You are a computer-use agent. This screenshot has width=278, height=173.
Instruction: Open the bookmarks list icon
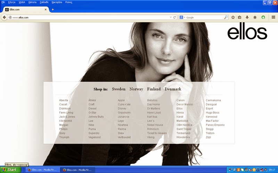coord(239,17)
